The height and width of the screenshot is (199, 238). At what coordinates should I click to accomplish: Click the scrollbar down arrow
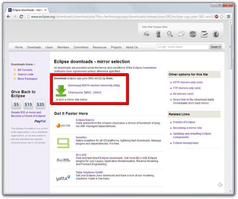[x=231, y=191]
